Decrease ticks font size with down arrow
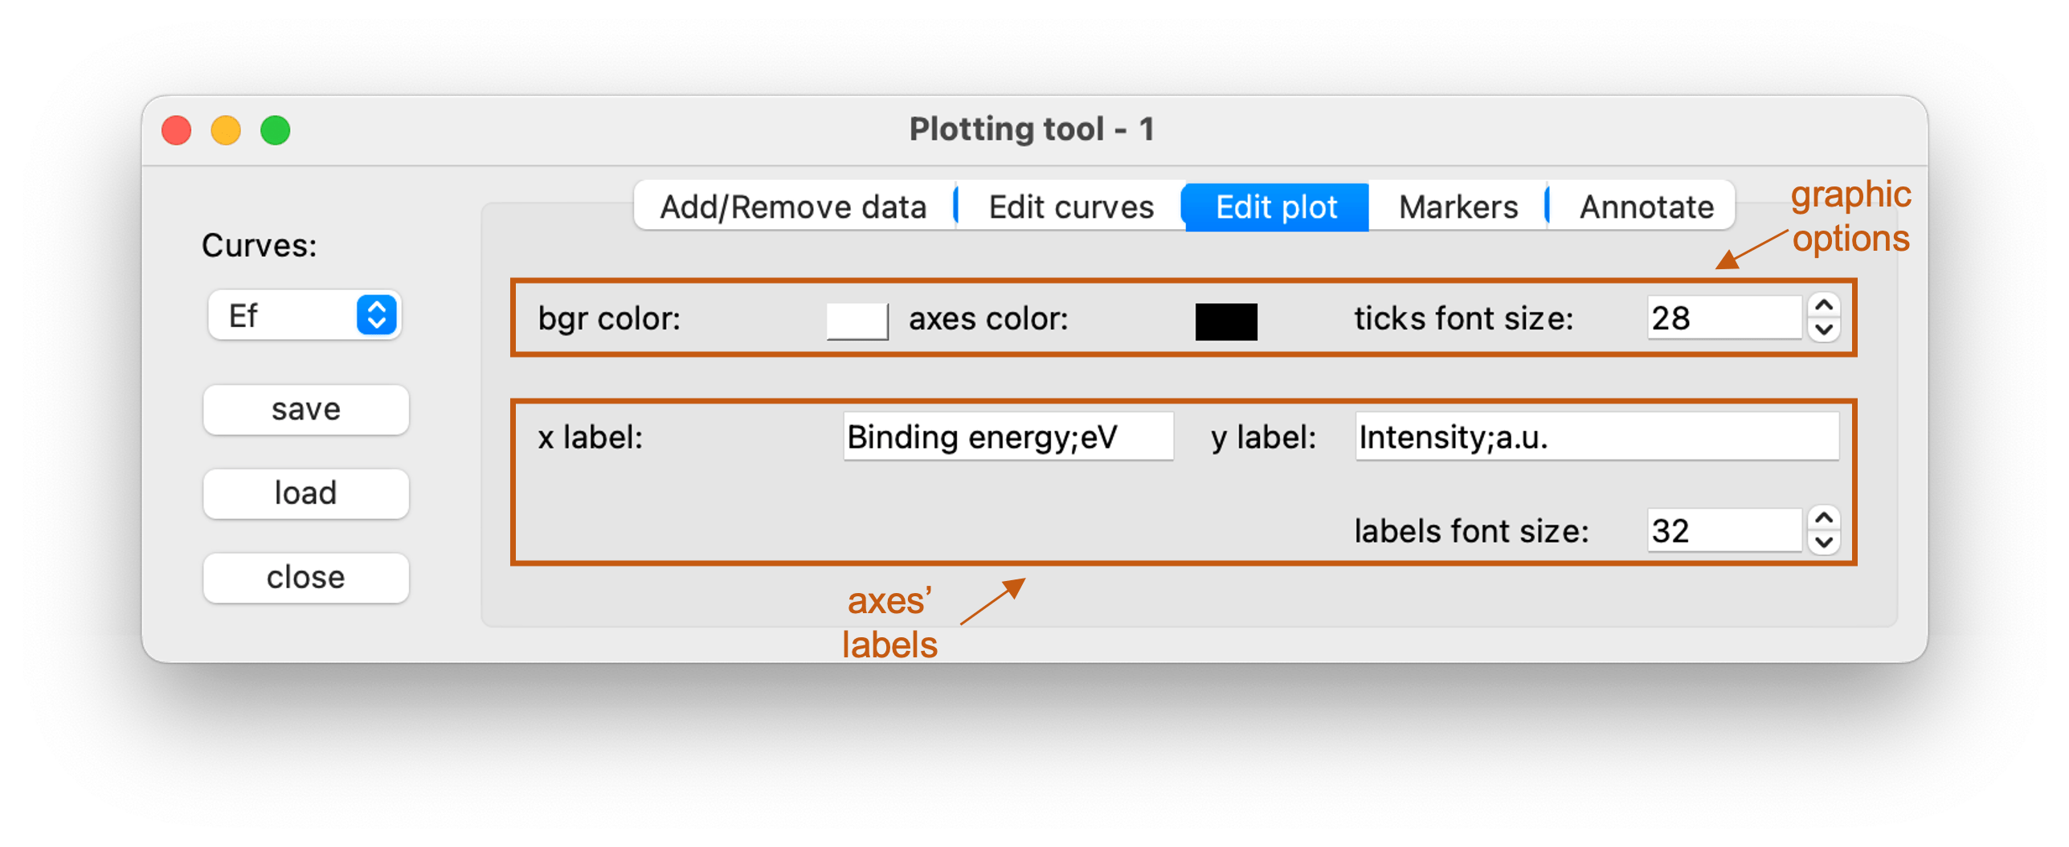 pos(1824,329)
